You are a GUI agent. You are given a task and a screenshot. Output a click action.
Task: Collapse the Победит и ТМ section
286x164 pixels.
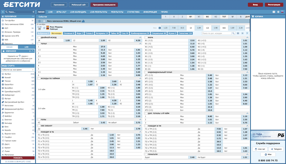click(247, 126)
